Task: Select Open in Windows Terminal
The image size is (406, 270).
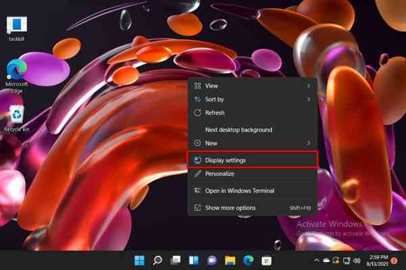Action: tap(252, 190)
